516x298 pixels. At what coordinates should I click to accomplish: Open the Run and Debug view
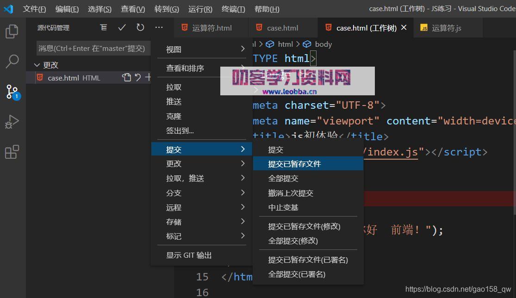pos(12,122)
